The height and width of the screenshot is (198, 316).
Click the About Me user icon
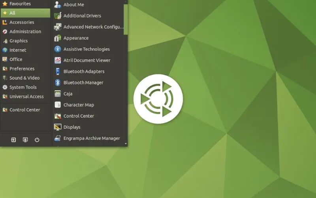(x=58, y=4)
